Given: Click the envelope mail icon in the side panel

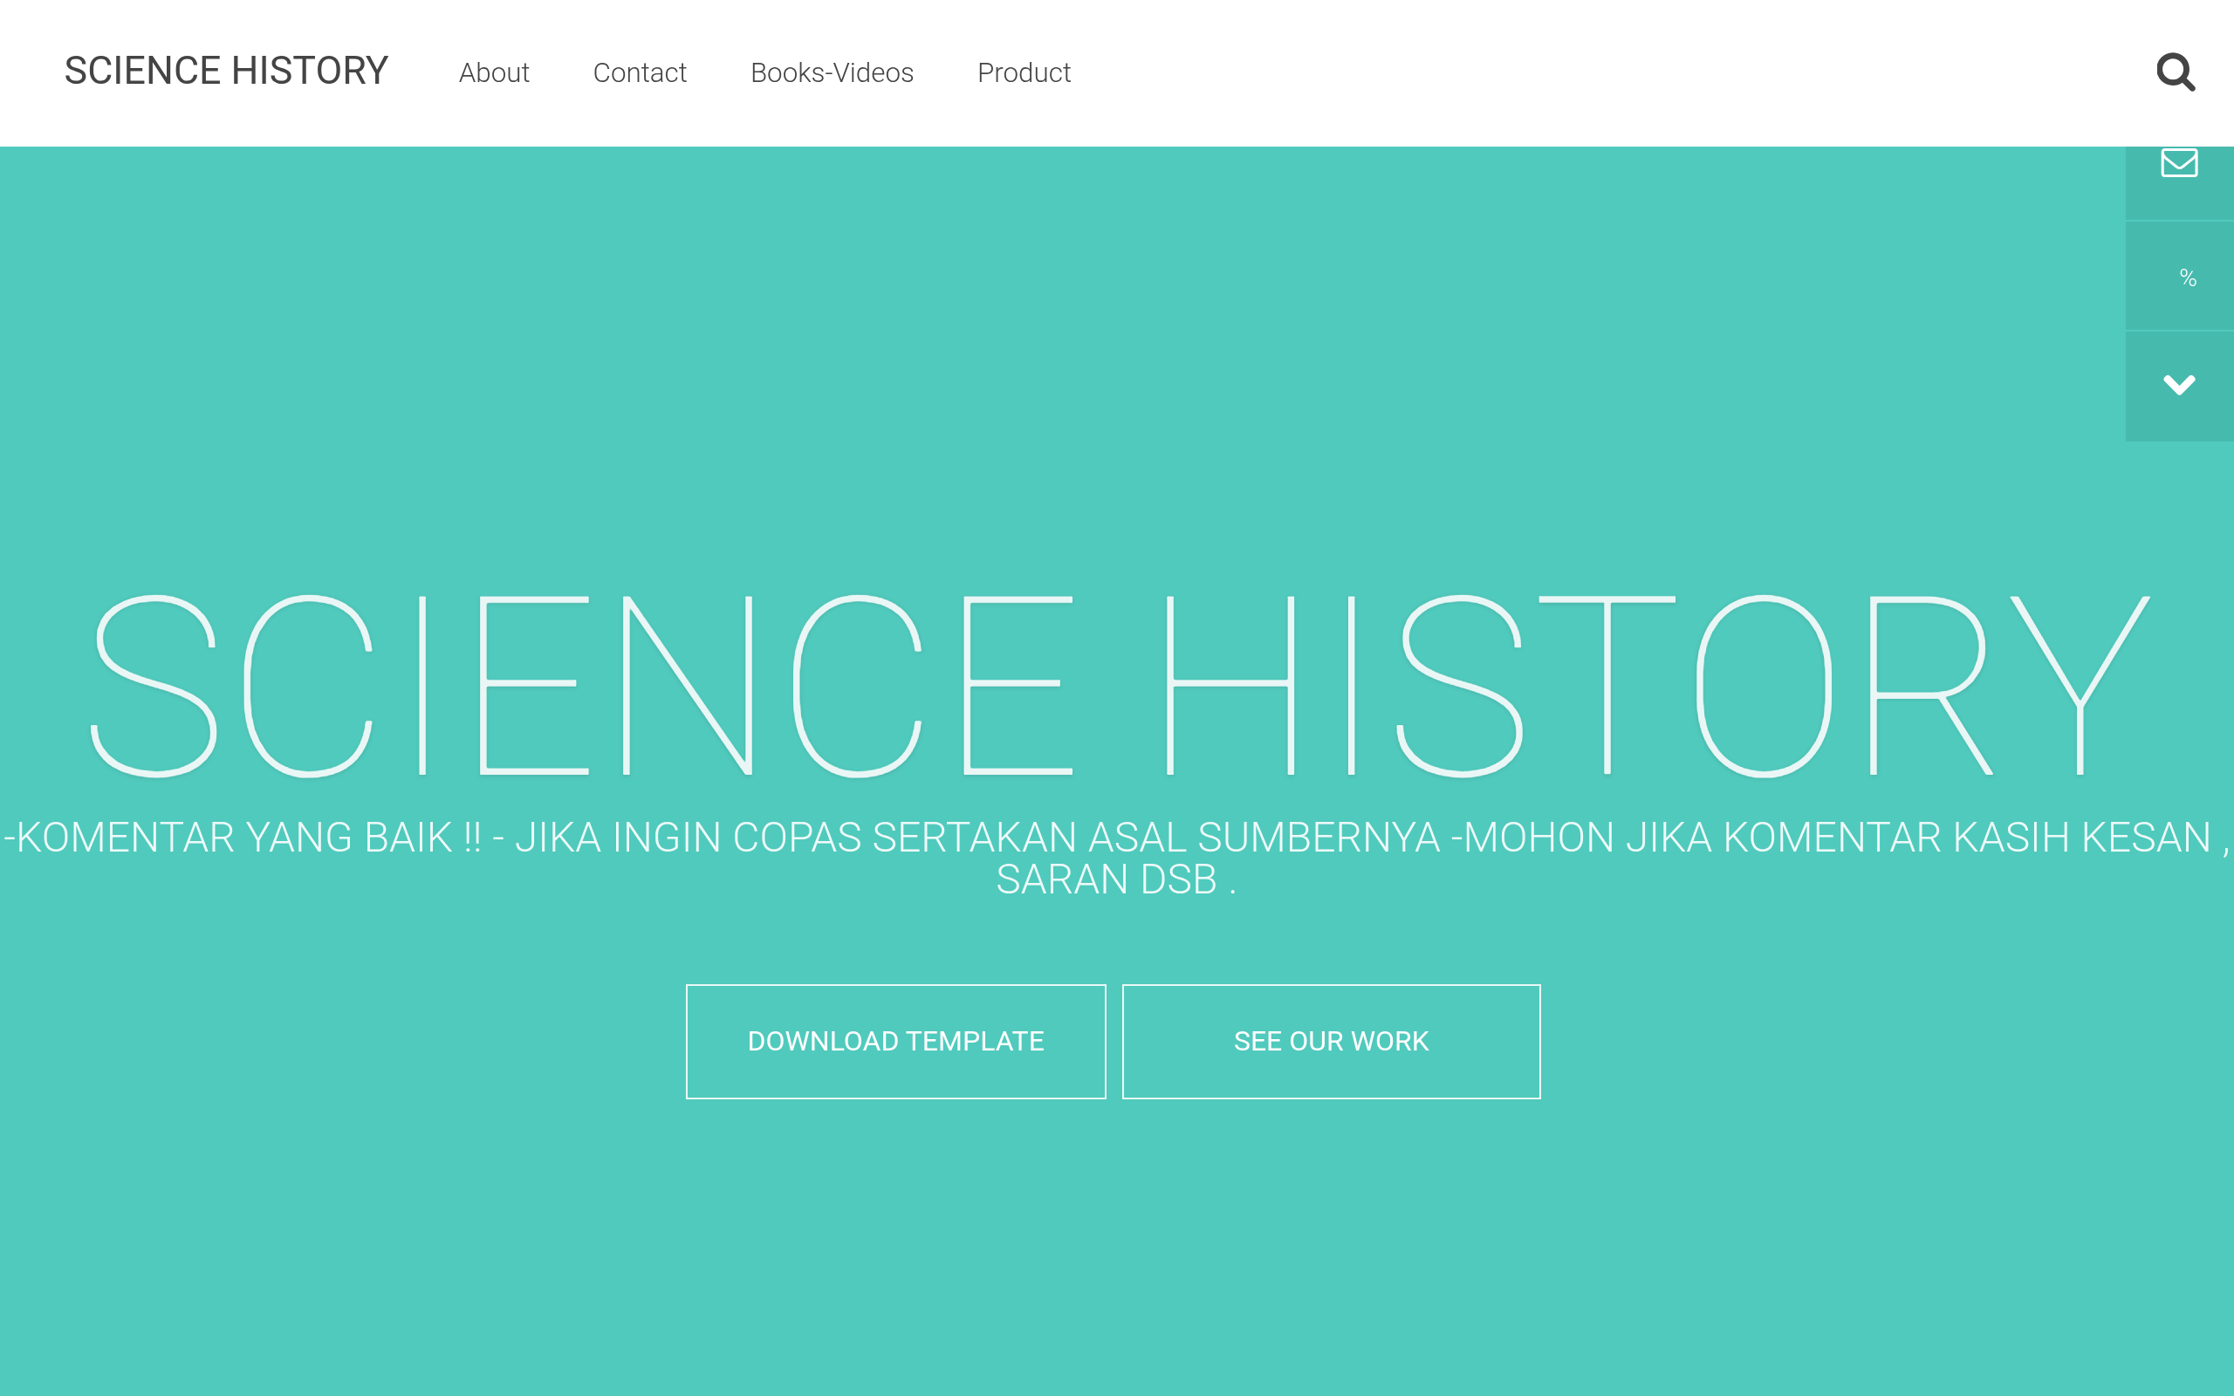Looking at the screenshot, I should (x=2179, y=163).
